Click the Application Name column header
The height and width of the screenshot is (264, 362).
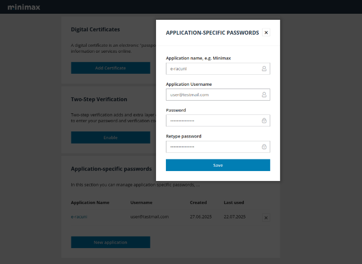[x=90, y=202]
